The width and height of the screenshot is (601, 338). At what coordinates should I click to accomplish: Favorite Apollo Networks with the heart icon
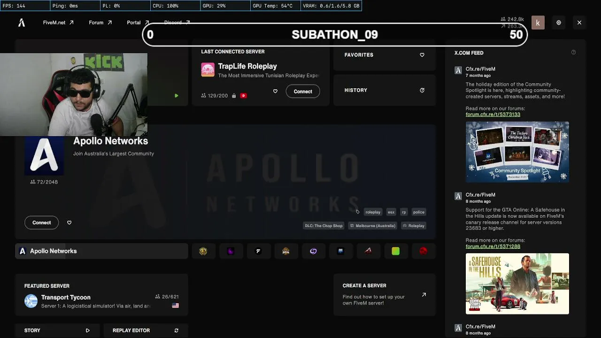click(69, 223)
